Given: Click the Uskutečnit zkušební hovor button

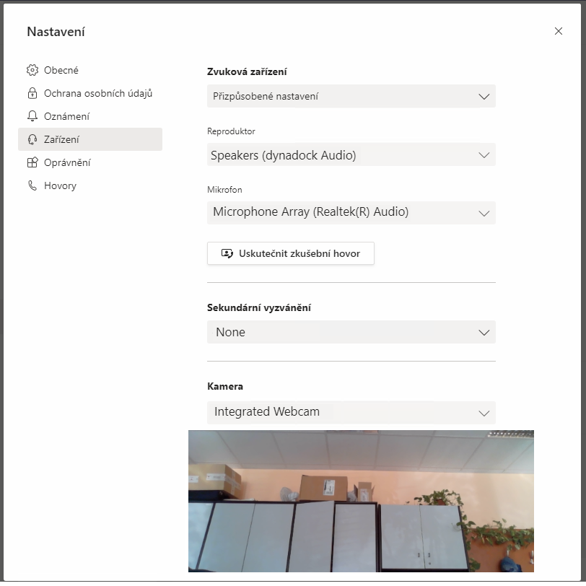Looking at the screenshot, I should (291, 253).
